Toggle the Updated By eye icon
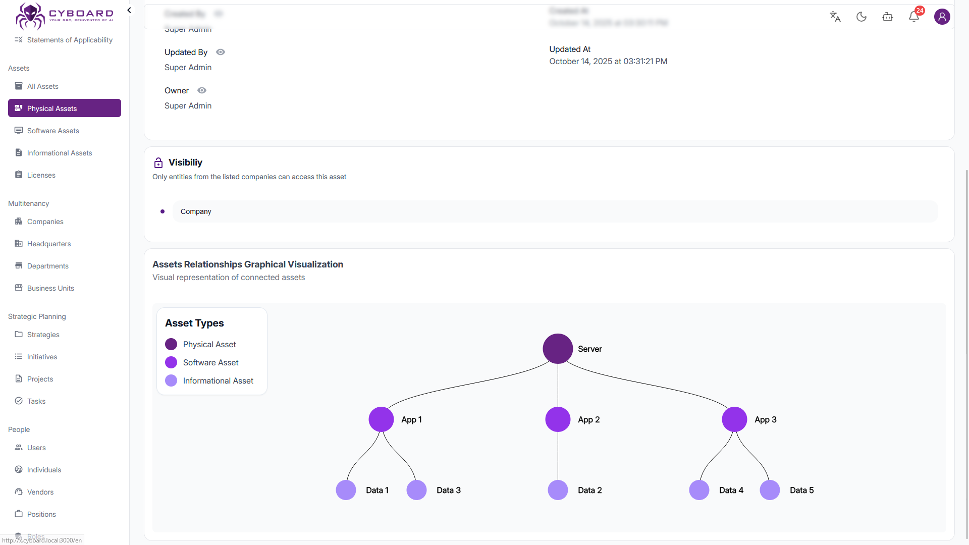 pos(221,52)
